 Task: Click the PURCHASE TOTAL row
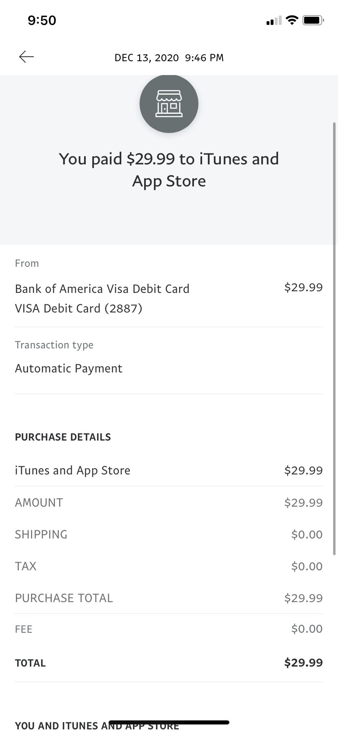169,598
